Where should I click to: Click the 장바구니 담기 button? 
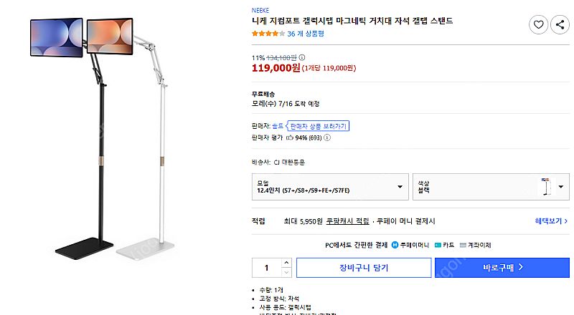[x=363, y=268]
